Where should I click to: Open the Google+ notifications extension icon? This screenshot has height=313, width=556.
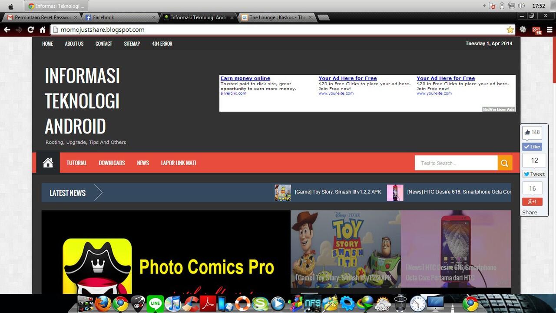(537, 30)
